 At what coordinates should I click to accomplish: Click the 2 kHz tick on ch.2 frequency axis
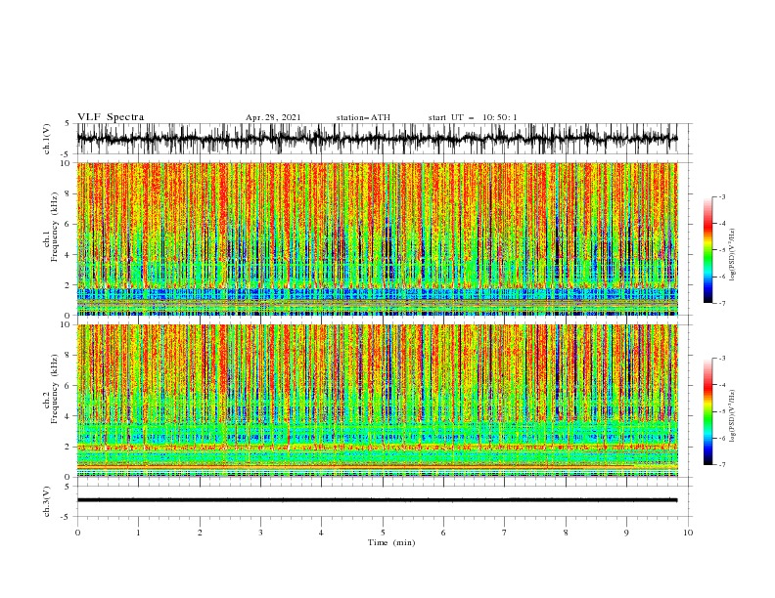coord(68,447)
